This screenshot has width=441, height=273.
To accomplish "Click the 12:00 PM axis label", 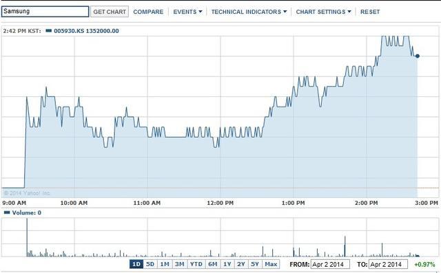I will point(220,203).
